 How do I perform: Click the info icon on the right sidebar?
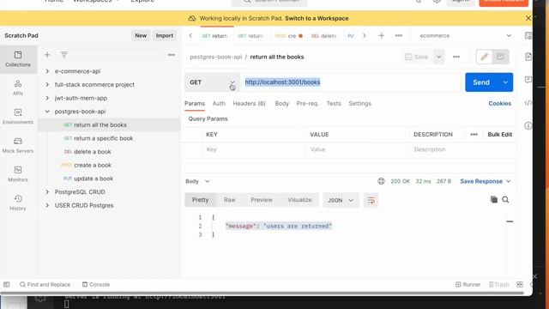[x=528, y=125]
